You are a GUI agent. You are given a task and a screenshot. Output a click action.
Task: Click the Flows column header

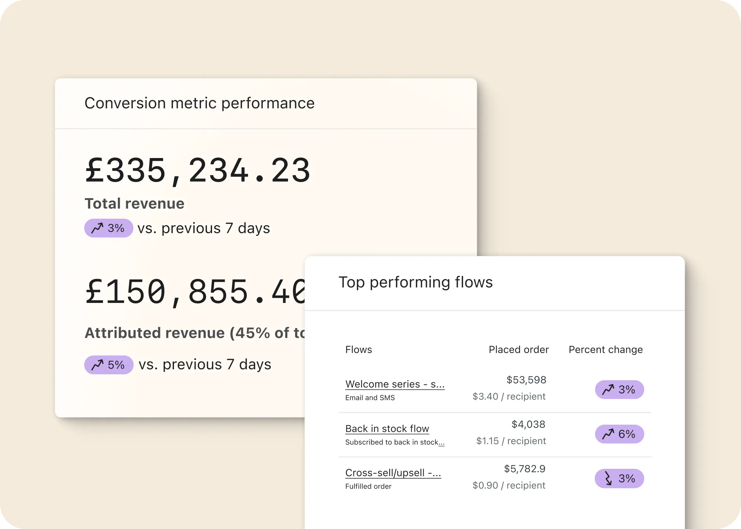point(359,350)
